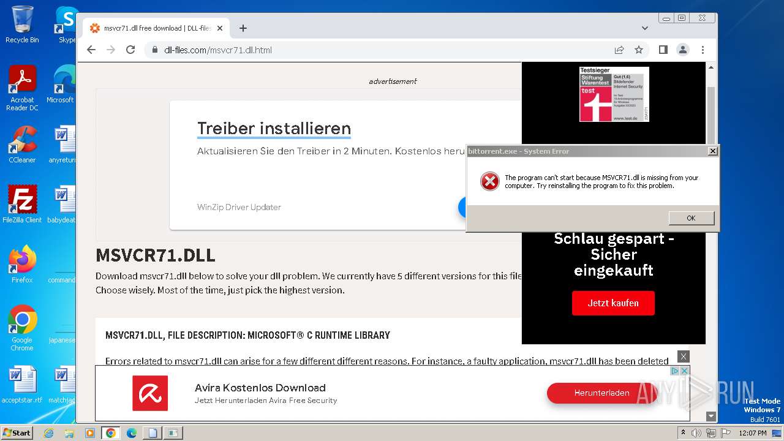Click the MSVCR71.DLL page heading
The image size is (784, 441).
pos(156,255)
